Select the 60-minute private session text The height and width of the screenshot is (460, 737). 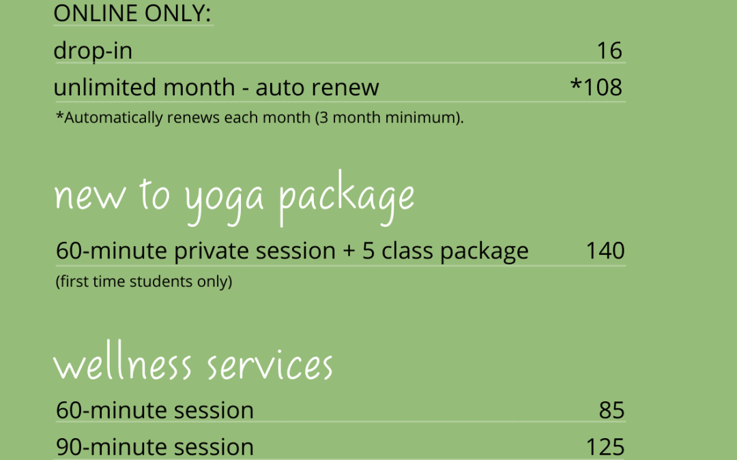point(195,251)
